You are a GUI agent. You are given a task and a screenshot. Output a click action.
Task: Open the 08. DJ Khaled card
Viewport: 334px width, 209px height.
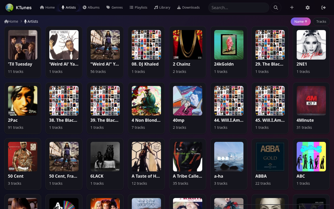click(146, 52)
